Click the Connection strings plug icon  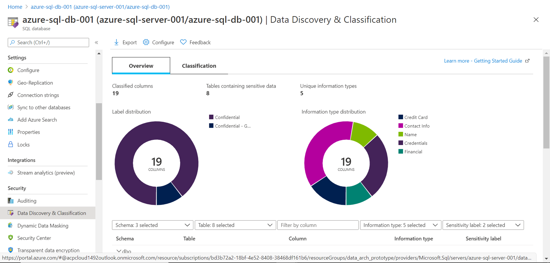coord(10,95)
